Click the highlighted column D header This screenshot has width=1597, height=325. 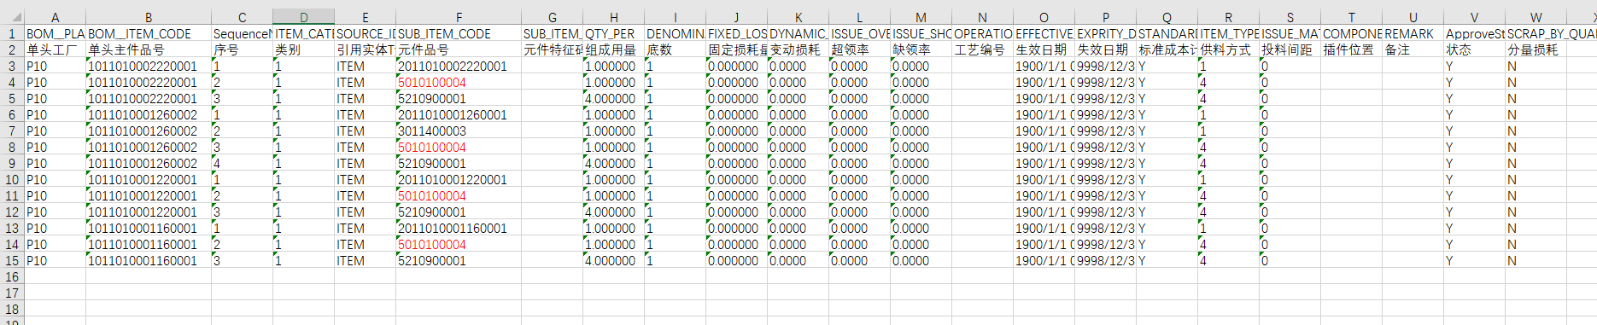coord(303,17)
